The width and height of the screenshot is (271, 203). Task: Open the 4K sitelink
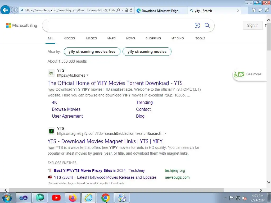55,102
